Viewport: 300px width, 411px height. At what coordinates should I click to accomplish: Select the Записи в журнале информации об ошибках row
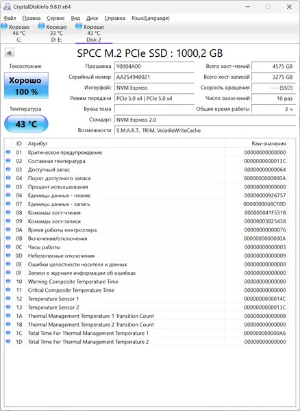click(146, 273)
